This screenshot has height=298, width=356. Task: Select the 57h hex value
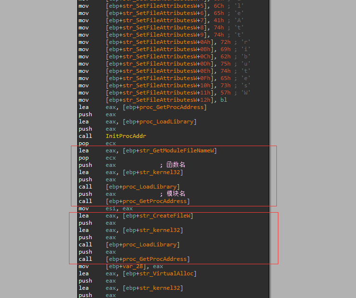pos(225,93)
